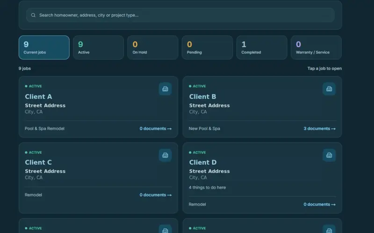Viewport: 374px width, 233px height.
Task: Click City, CA on Client B card
Action: click(198, 112)
